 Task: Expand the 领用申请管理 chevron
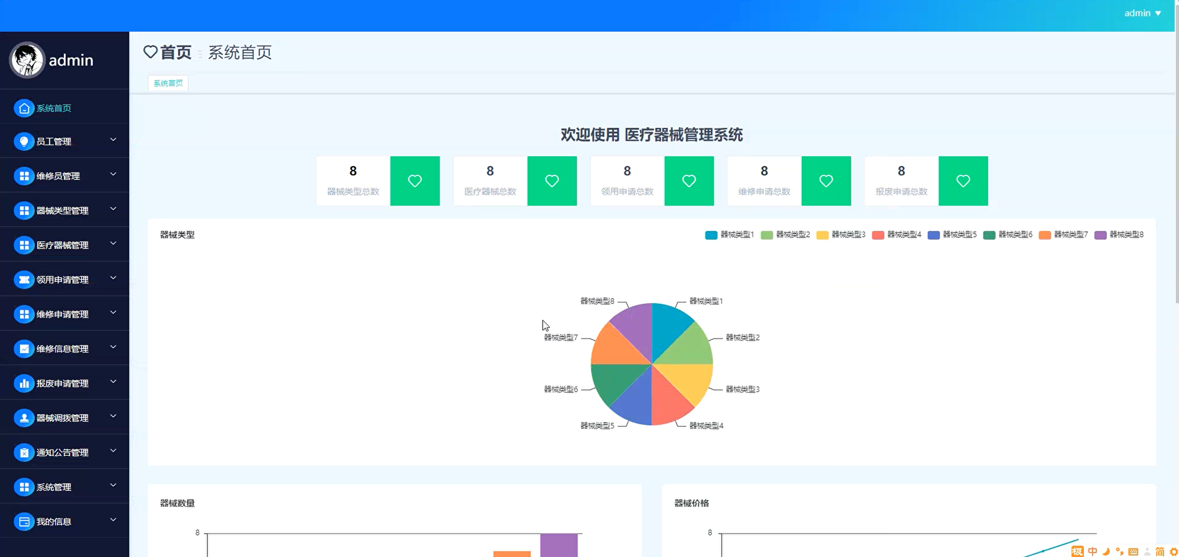[x=113, y=278]
